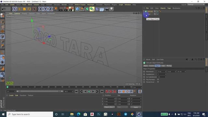Click the Movement Z value field
The image size is (208, 117).
181,71
